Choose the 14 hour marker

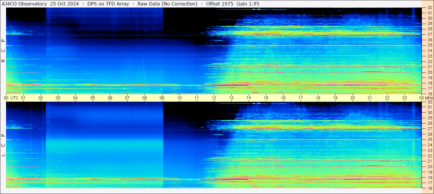click(x=249, y=98)
